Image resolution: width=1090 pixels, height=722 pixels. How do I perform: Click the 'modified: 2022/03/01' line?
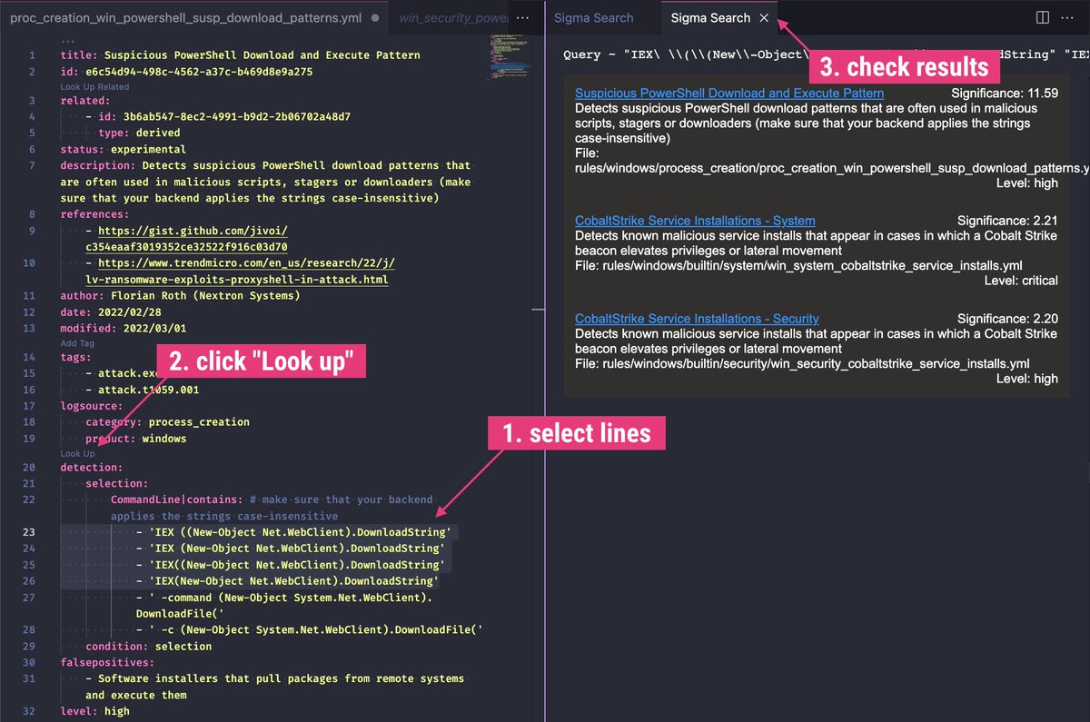point(123,328)
